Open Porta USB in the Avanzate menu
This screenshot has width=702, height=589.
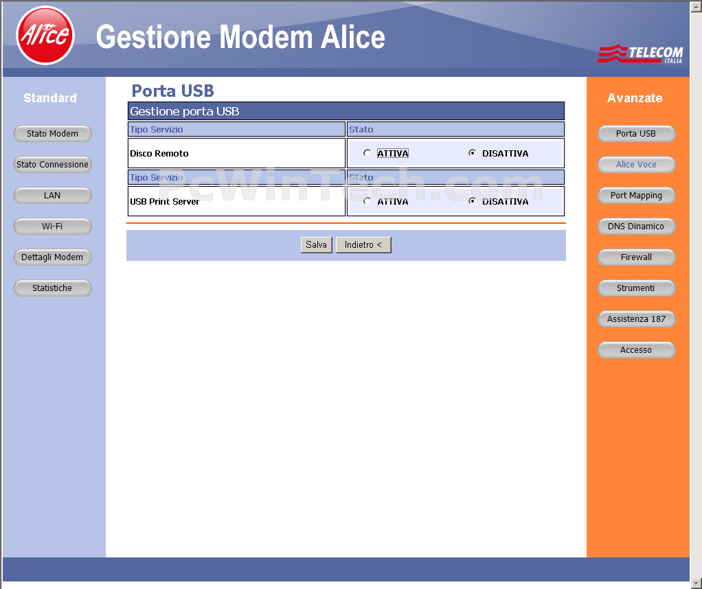636,133
